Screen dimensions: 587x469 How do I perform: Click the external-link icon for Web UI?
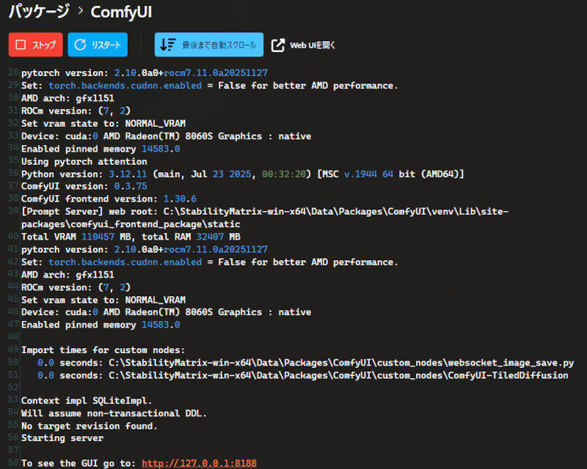click(278, 45)
